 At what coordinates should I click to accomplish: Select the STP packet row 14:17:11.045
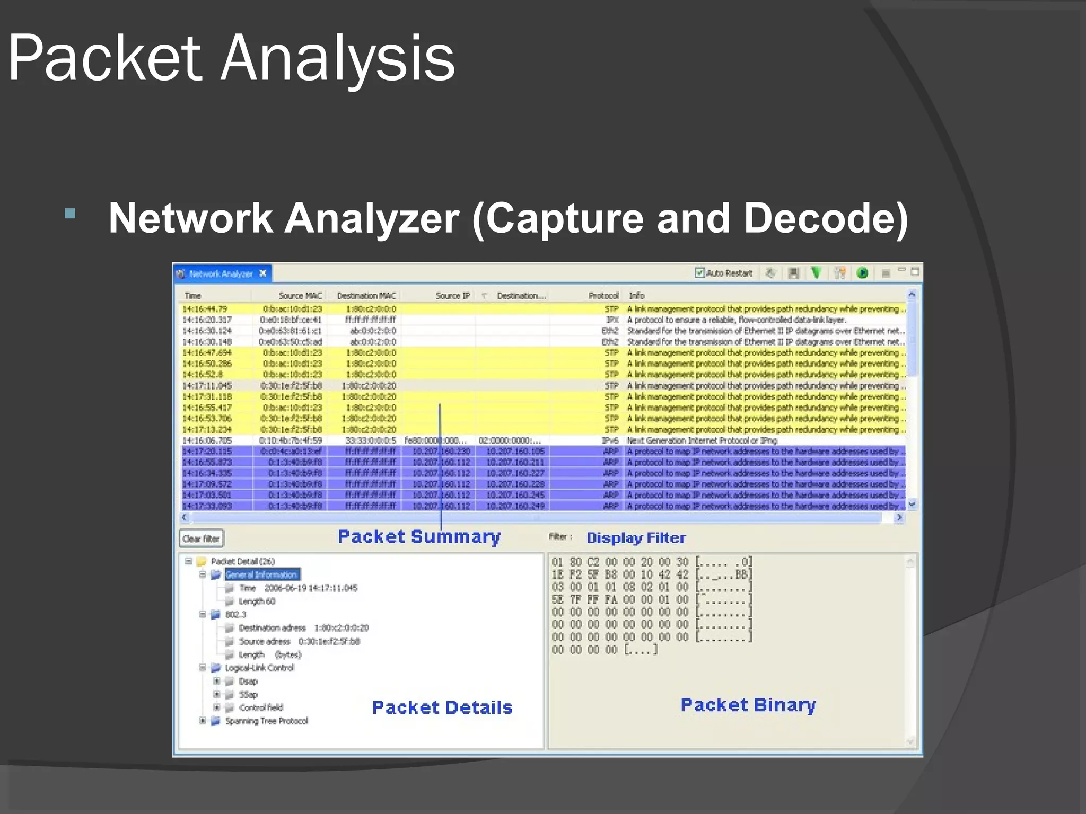click(x=543, y=386)
